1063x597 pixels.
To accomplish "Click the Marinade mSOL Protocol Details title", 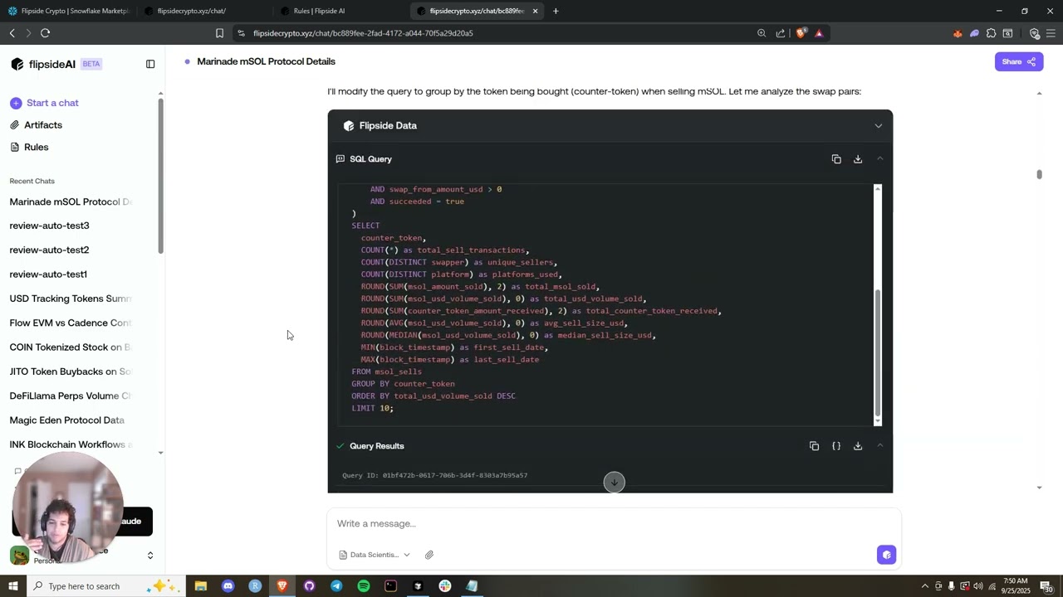I will pos(266,61).
